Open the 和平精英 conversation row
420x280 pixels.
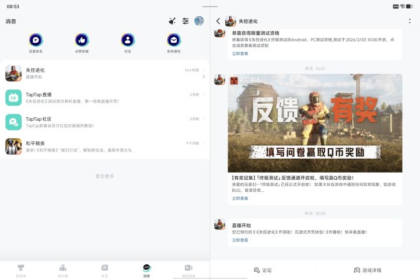(x=105, y=146)
